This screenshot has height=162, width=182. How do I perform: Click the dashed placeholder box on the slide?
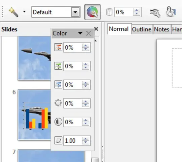point(177,68)
